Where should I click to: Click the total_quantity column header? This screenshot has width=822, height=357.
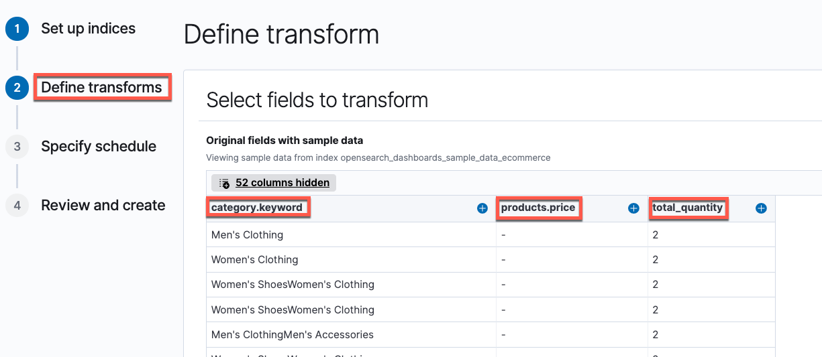(687, 208)
